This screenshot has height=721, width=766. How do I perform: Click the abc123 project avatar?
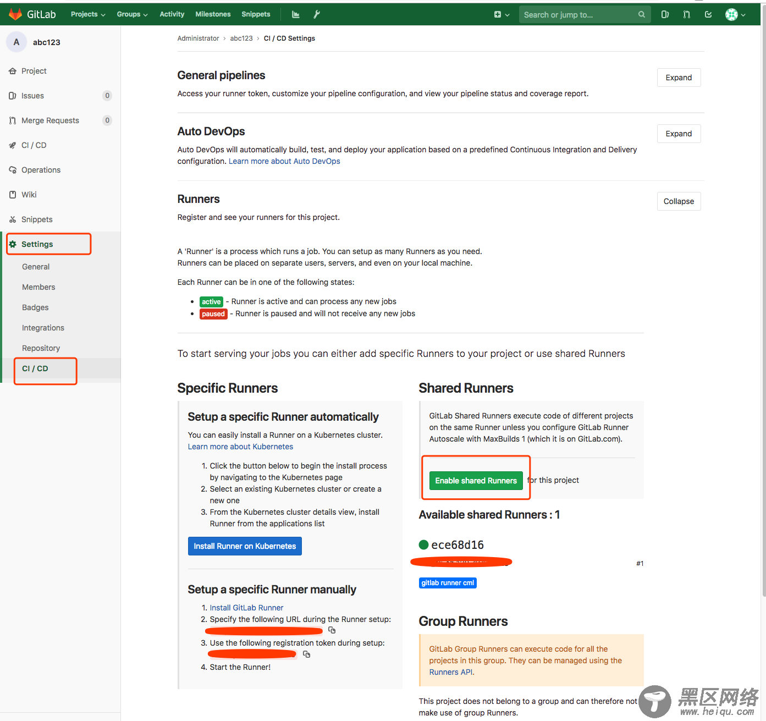click(16, 42)
